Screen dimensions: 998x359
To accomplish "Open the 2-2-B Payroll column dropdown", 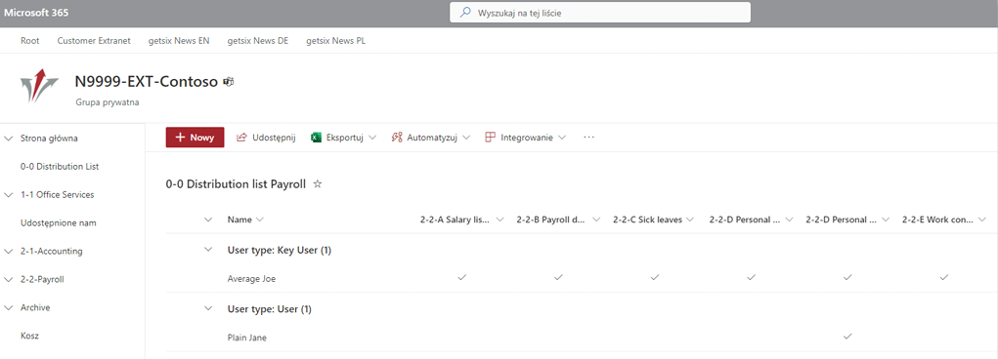I will click(x=596, y=219).
